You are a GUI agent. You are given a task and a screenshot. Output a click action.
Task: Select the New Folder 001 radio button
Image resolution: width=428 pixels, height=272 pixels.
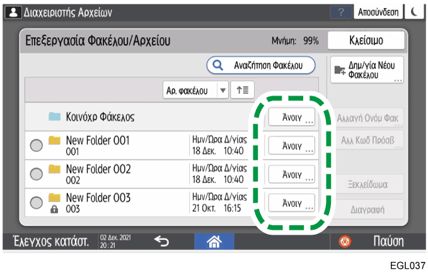click(37, 145)
